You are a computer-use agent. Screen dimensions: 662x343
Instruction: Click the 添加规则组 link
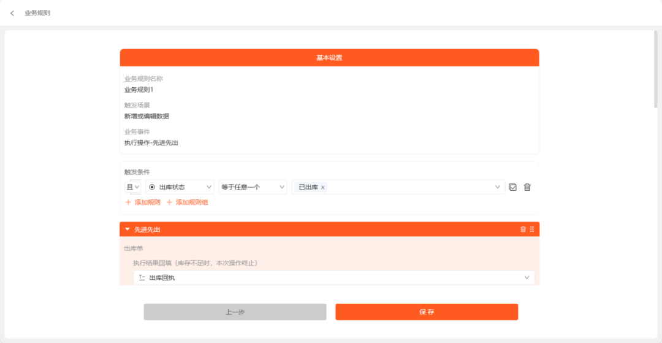[x=192, y=202]
